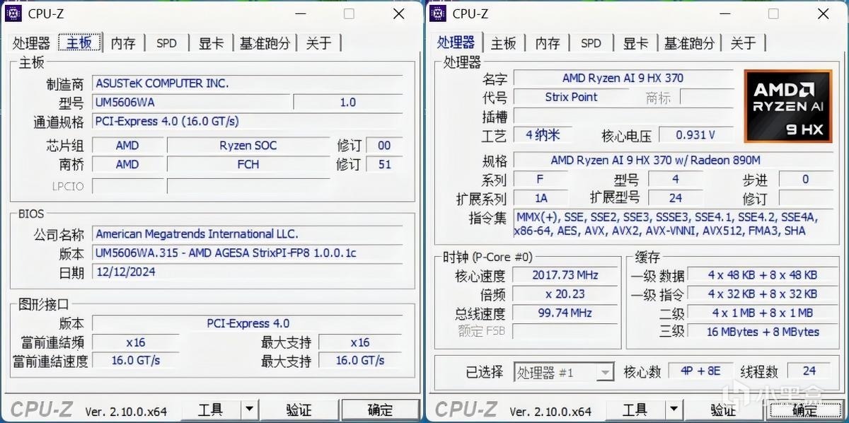The image size is (849, 423).
Task: Click 确定 button in right window
Action: click(804, 410)
